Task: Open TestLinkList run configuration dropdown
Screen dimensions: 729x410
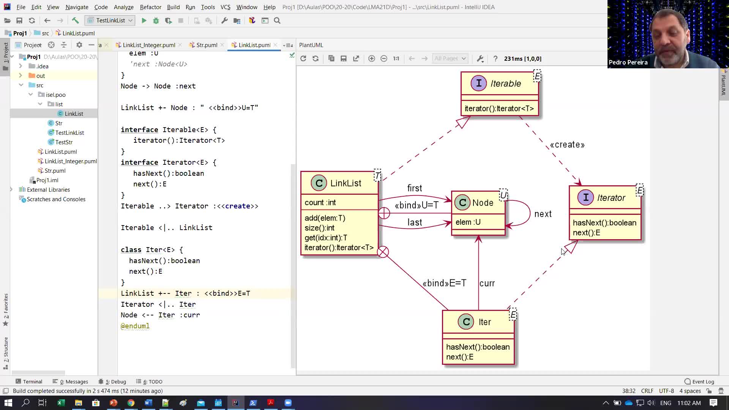Action: [110, 20]
